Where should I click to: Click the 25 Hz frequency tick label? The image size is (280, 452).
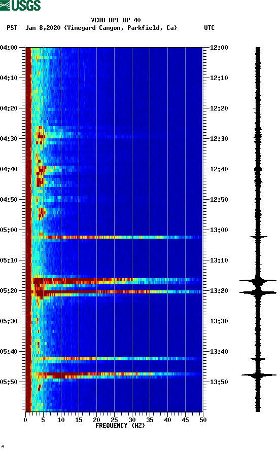114,420
